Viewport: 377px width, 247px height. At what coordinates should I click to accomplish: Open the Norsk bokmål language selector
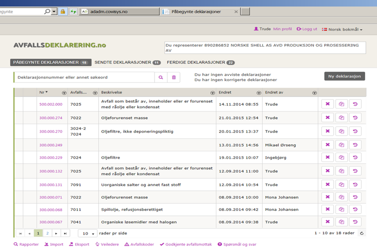[x=343, y=30]
